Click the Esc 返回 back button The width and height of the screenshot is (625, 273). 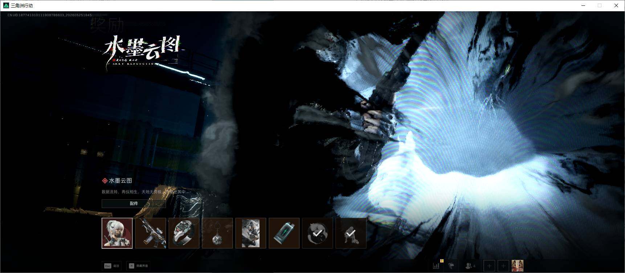pos(112,266)
